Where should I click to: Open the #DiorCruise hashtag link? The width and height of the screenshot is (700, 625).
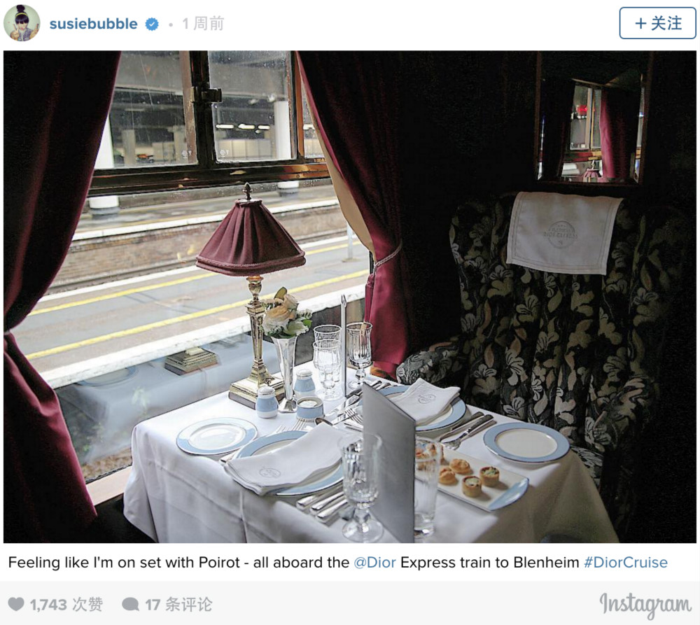625,562
